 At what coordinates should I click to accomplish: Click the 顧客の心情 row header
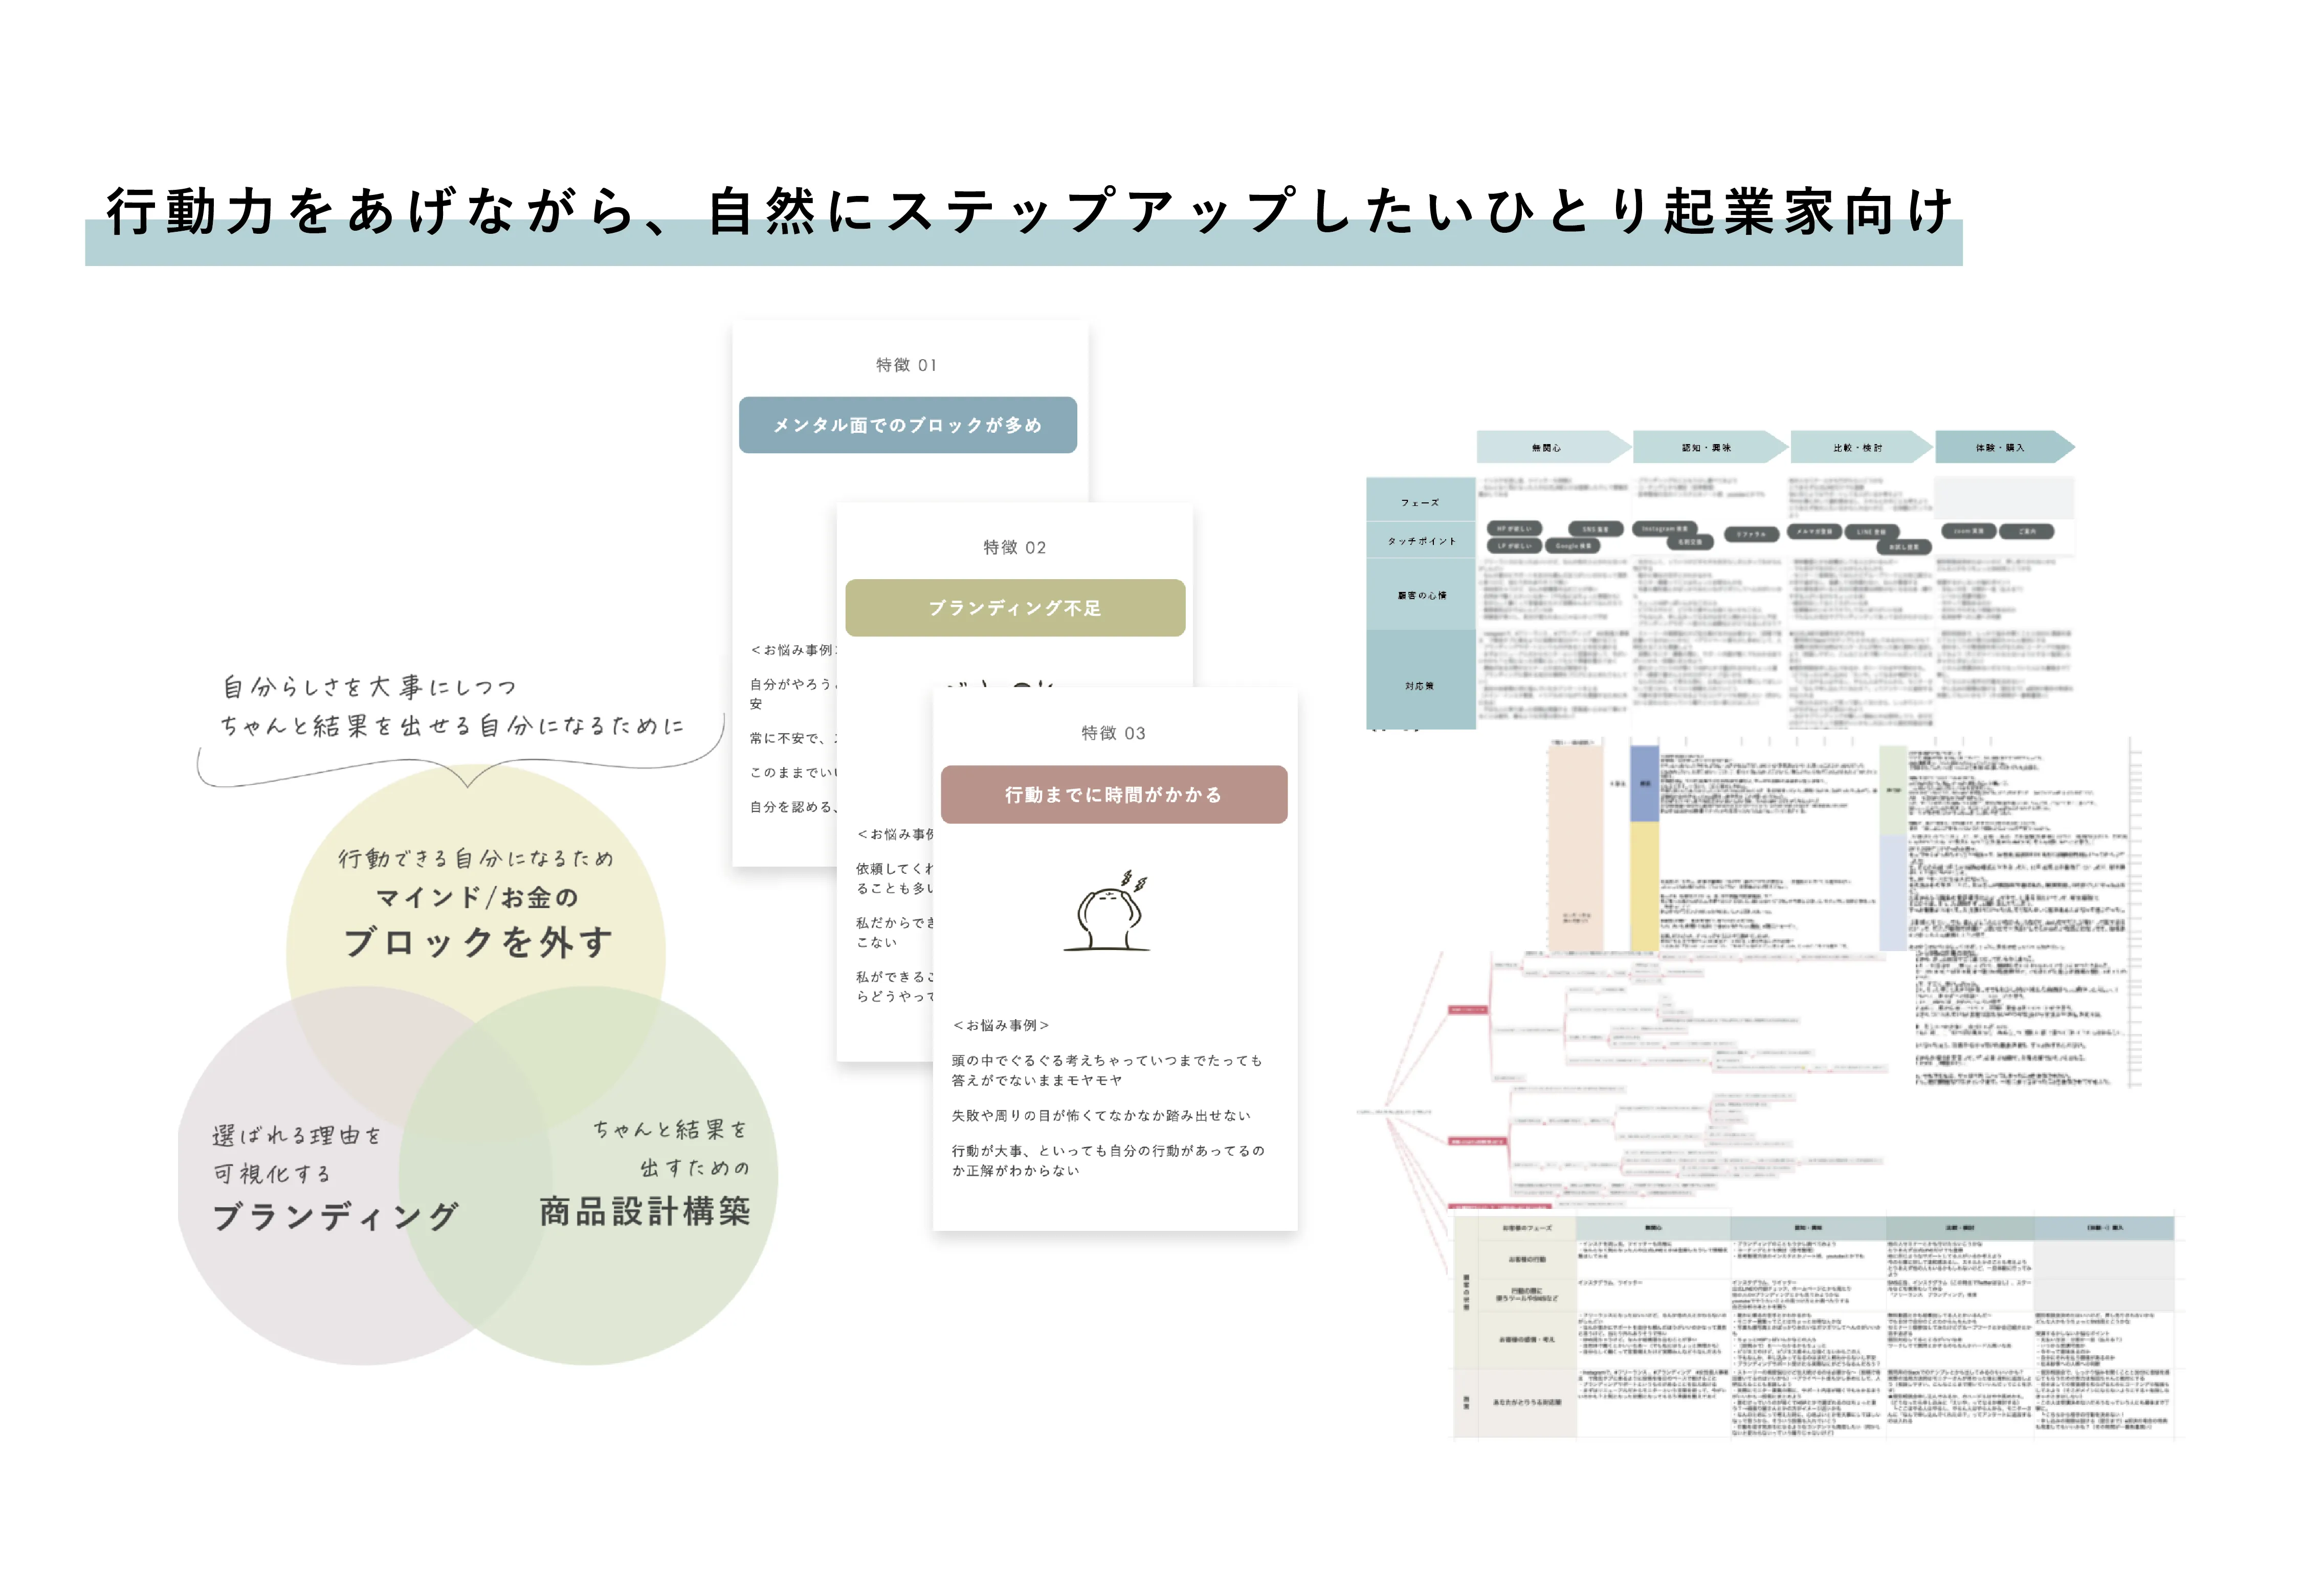click(1421, 595)
